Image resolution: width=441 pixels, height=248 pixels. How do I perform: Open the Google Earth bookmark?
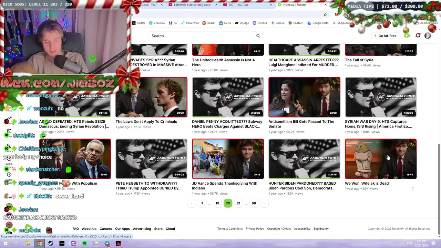pyautogui.click(x=318, y=23)
